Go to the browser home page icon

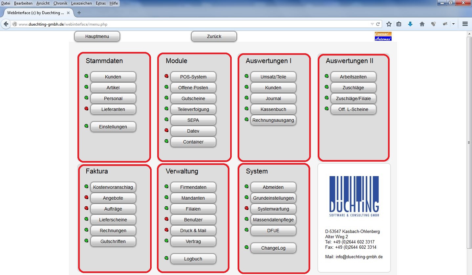(x=422, y=24)
